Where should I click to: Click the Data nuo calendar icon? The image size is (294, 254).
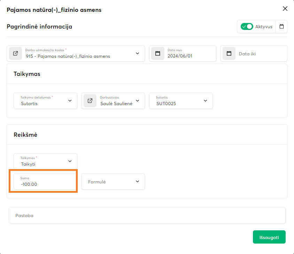[x=158, y=54]
